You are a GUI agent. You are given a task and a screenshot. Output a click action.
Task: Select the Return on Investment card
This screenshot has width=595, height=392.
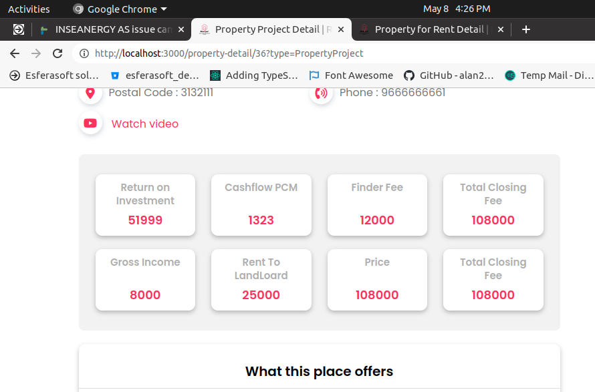click(145, 205)
